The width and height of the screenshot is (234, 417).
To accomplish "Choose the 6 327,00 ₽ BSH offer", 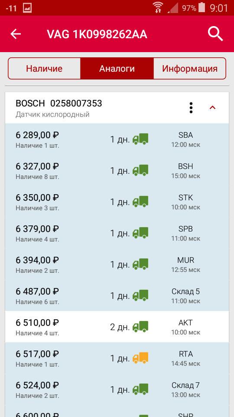I will pos(117,170).
